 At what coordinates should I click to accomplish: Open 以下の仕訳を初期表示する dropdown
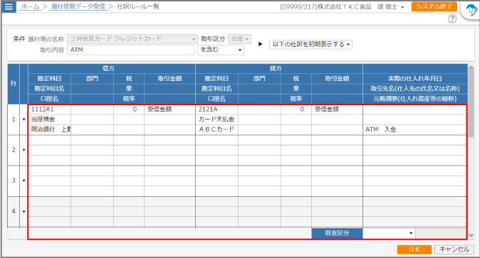coord(311,44)
